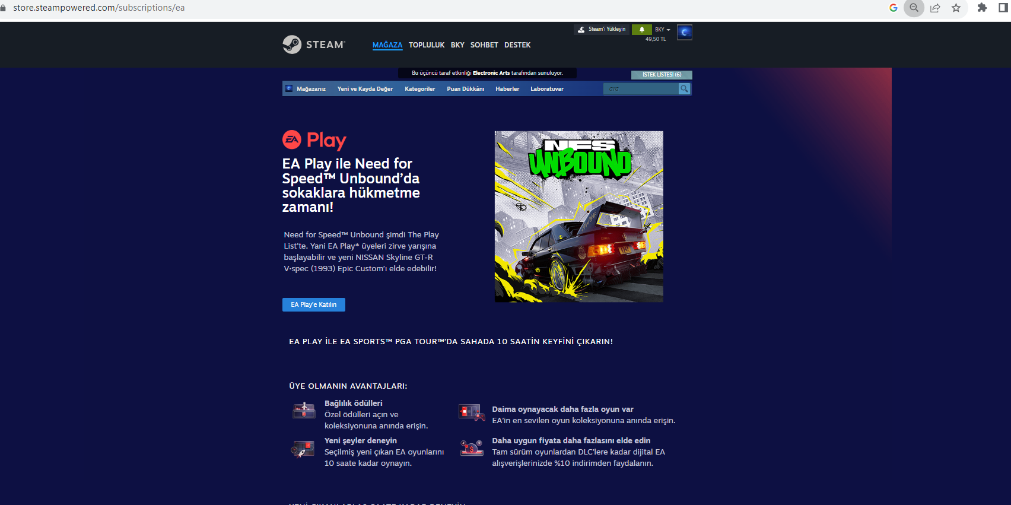Click the Need for Speed Unbound headline
The width and height of the screenshot is (1011, 505).
point(351,185)
